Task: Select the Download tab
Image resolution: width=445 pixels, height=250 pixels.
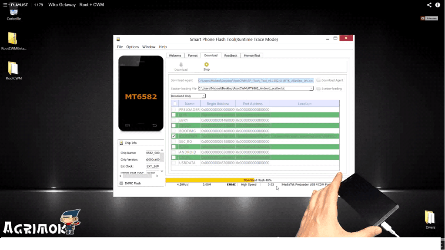Action: [x=211, y=55]
